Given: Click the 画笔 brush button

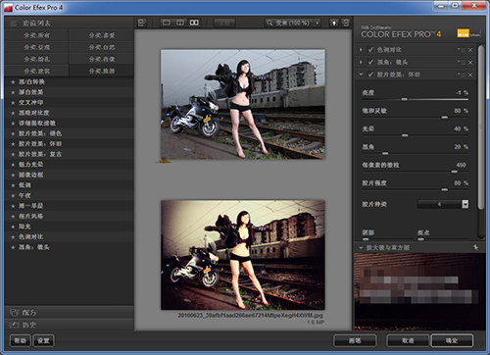Looking at the screenshot, I should (355, 340).
